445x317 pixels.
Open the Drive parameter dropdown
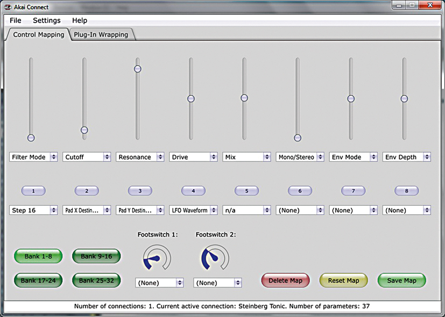pos(193,157)
